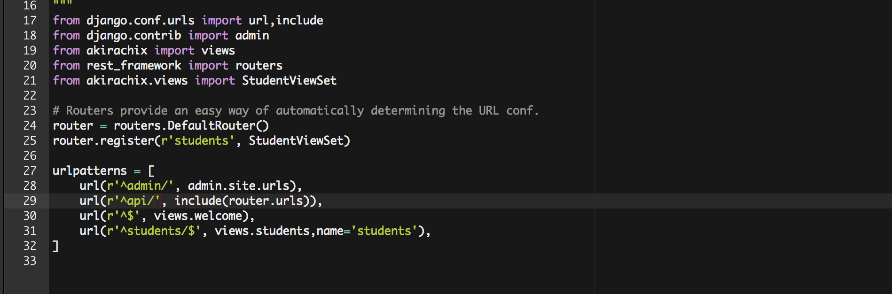Click 'django.contrib' in the import statement
892x294 pixels.
point(133,36)
